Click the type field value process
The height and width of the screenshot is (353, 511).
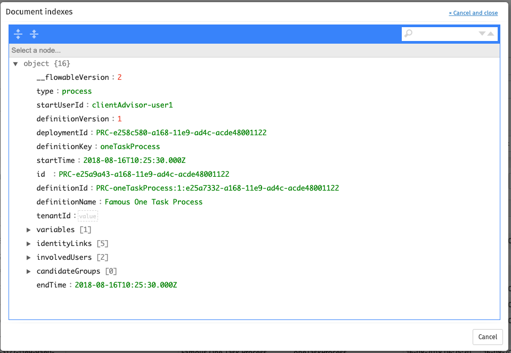pyautogui.click(x=77, y=92)
